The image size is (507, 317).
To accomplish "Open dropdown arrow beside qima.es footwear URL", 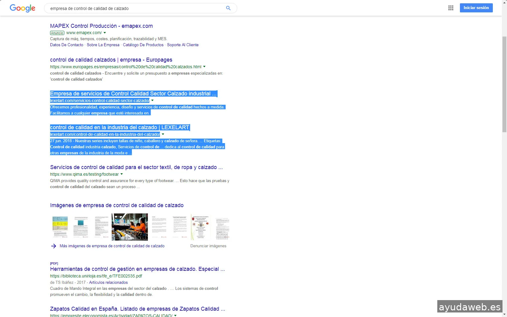I will [x=122, y=174].
